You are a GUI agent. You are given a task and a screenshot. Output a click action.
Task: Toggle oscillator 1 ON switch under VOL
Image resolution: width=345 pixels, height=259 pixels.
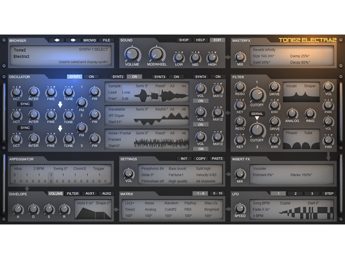coord(201,101)
